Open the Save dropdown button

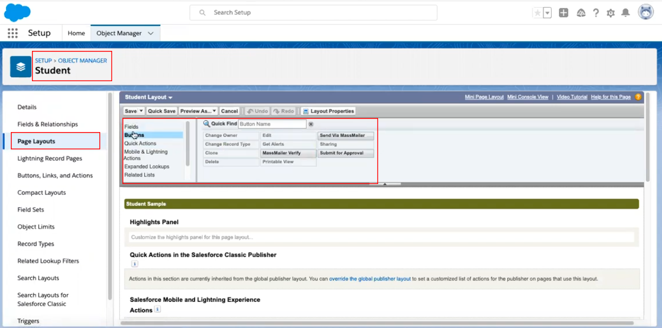pos(134,111)
